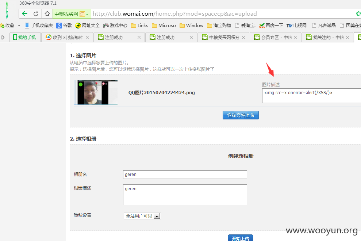This screenshot has height=241, width=361.
Task: Toggle the sidebar panel icon left of tabs
Action: [x=3, y=37]
